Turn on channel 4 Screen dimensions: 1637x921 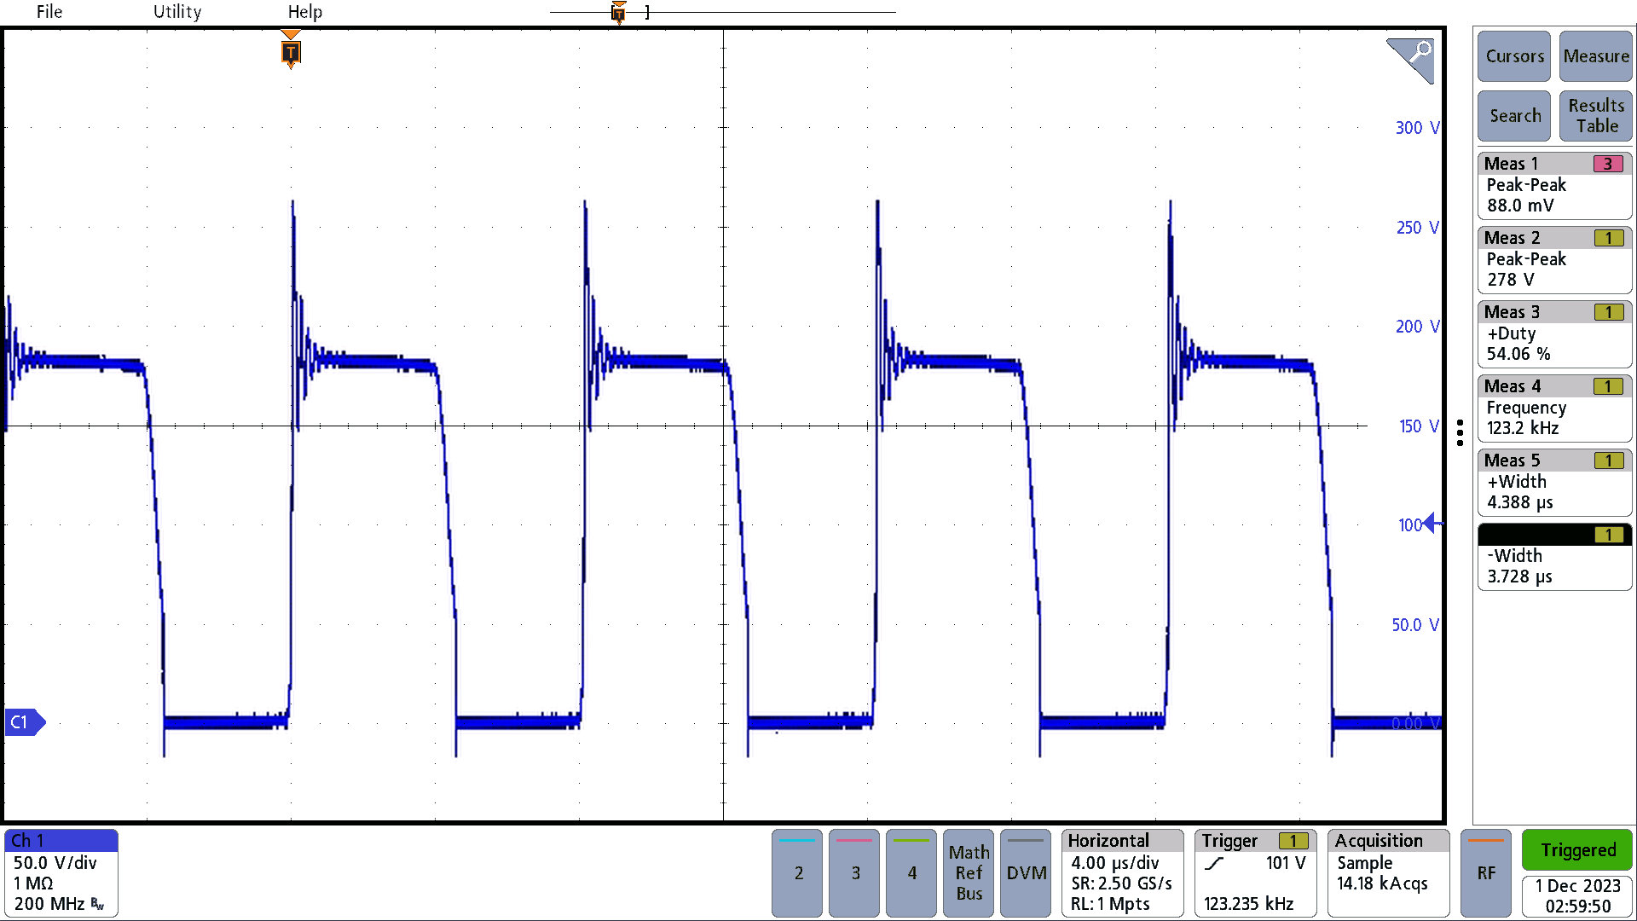pyautogui.click(x=912, y=873)
